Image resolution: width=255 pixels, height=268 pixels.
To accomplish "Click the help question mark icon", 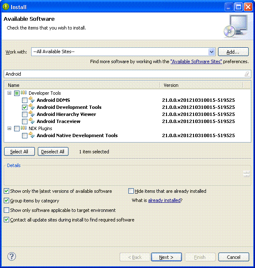I will click(x=12, y=256).
